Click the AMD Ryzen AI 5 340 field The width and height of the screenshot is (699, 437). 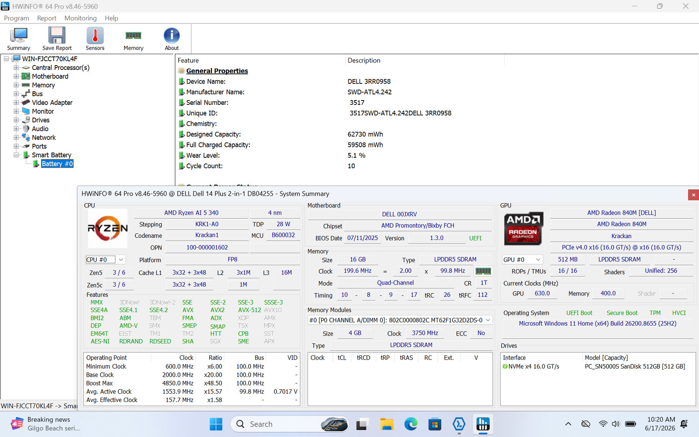[191, 213]
